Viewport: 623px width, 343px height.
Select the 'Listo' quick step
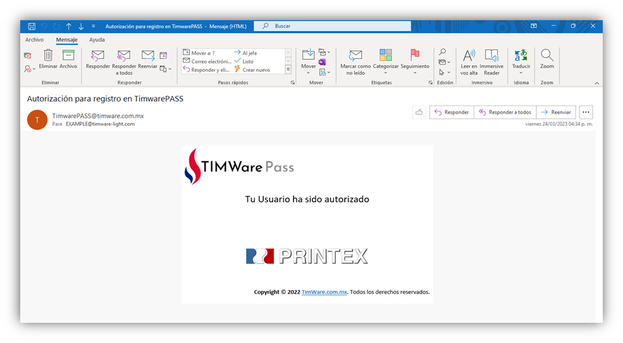(244, 61)
